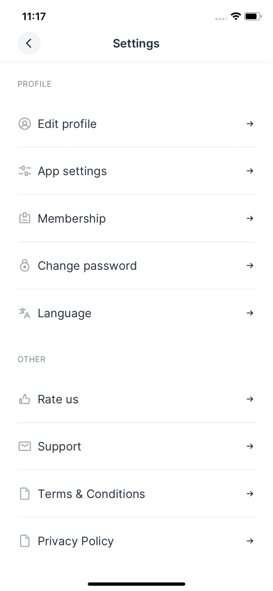Select the Change password menu entry

[x=136, y=265]
